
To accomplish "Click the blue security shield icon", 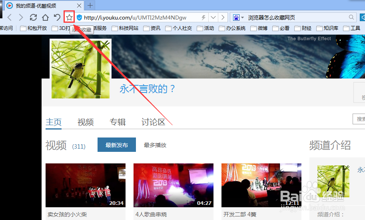I will coord(80,18).
